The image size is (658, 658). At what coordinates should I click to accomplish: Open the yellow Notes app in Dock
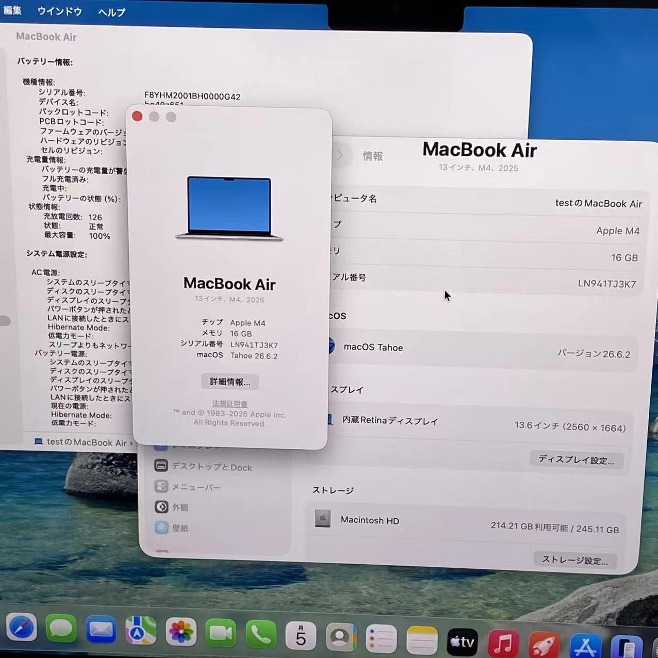(x=421, y=641)
